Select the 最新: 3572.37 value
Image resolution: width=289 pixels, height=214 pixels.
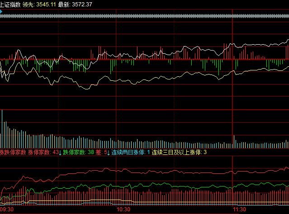point(75,5)
